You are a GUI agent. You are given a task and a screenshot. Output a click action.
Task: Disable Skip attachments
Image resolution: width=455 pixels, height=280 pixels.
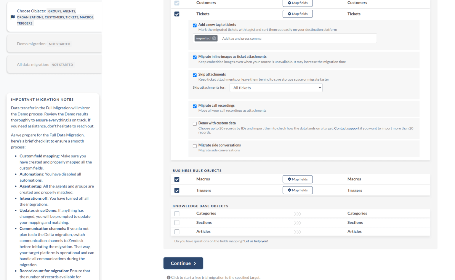pos(195,75)
